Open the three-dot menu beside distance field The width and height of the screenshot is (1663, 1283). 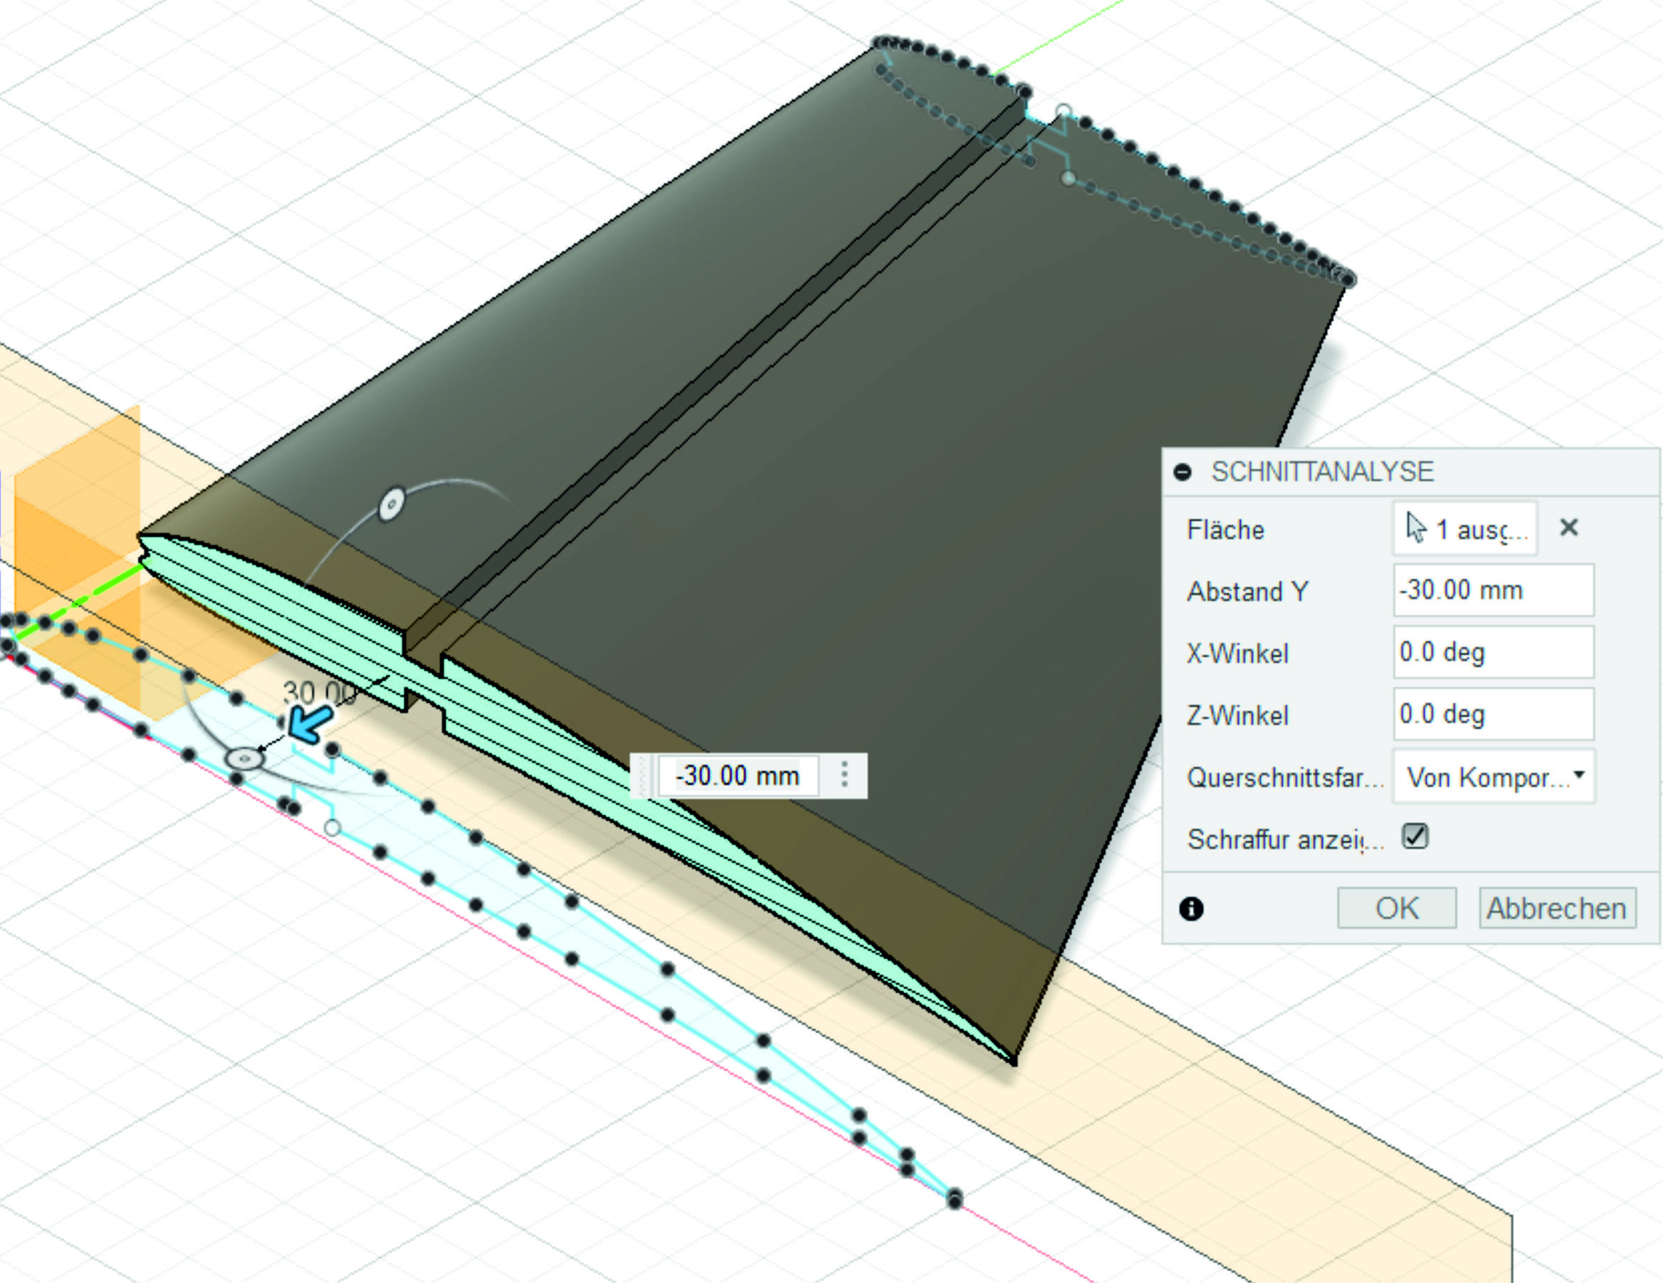[844, 775]
